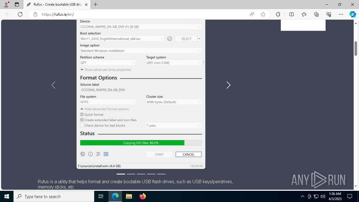Toggle Create extended label and icon files

(82, 120)
